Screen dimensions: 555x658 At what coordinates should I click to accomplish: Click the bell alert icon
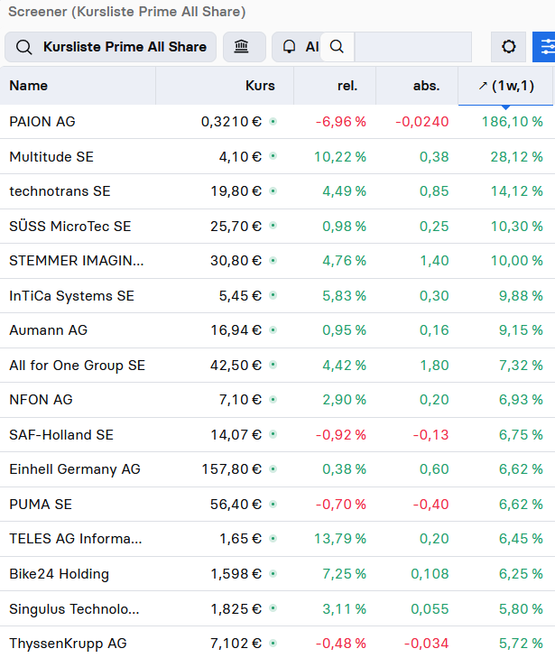tap(289, 47)
